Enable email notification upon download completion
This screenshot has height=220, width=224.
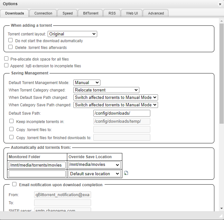[x=14, y=185]
